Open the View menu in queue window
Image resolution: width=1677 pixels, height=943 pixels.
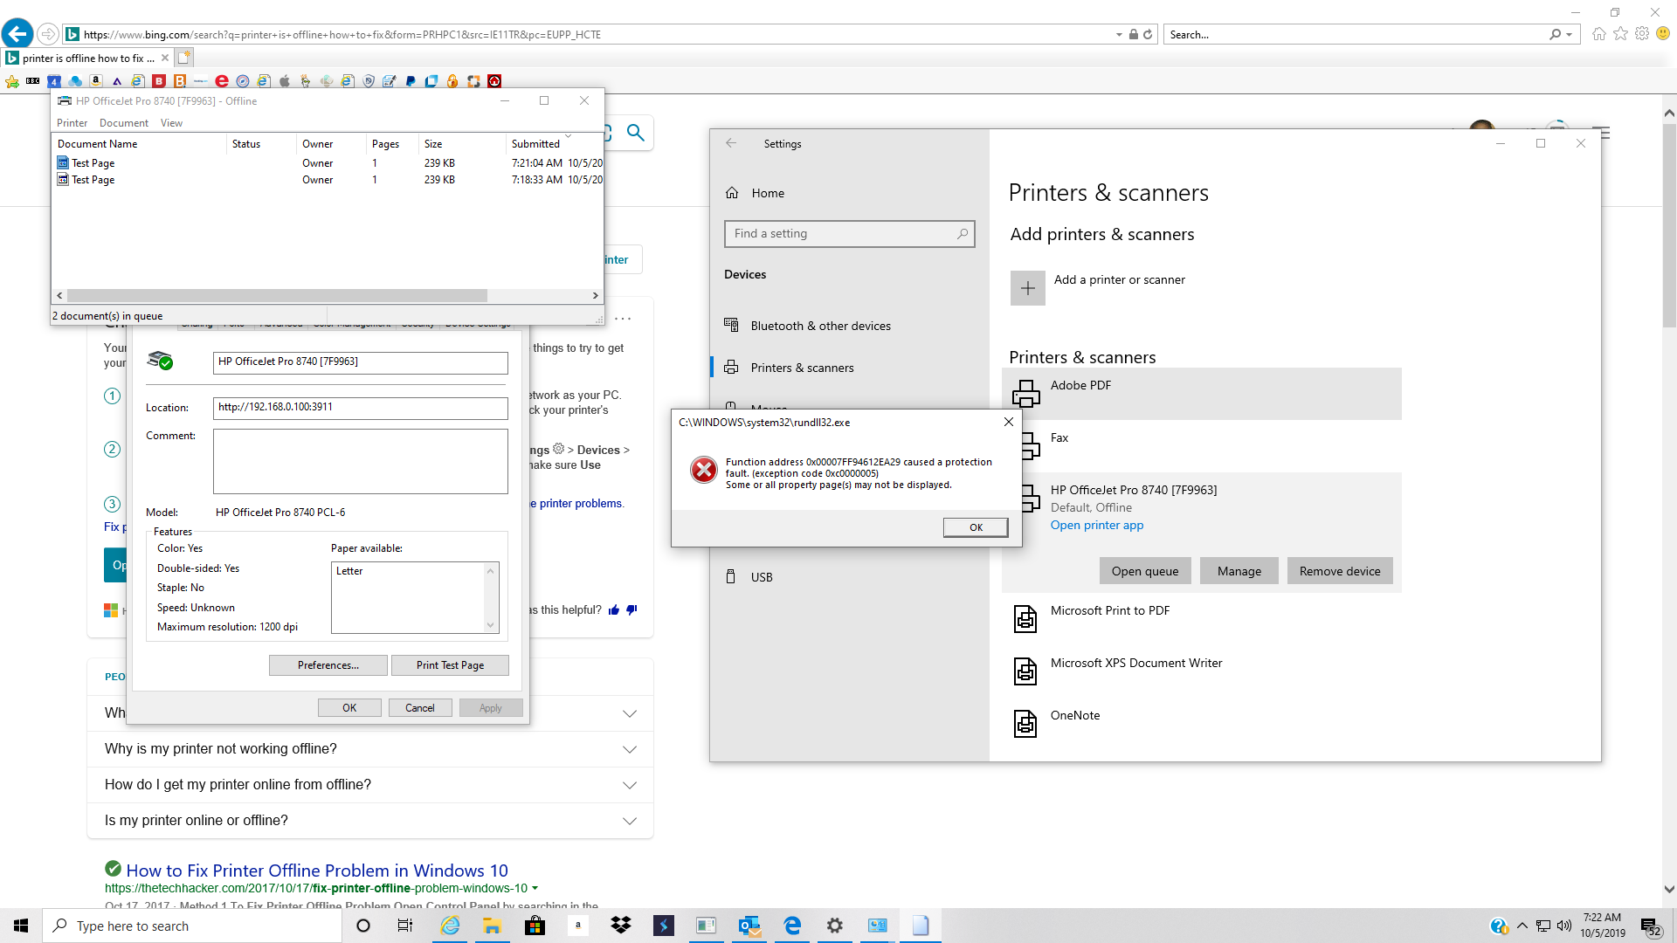click(171, 123)
